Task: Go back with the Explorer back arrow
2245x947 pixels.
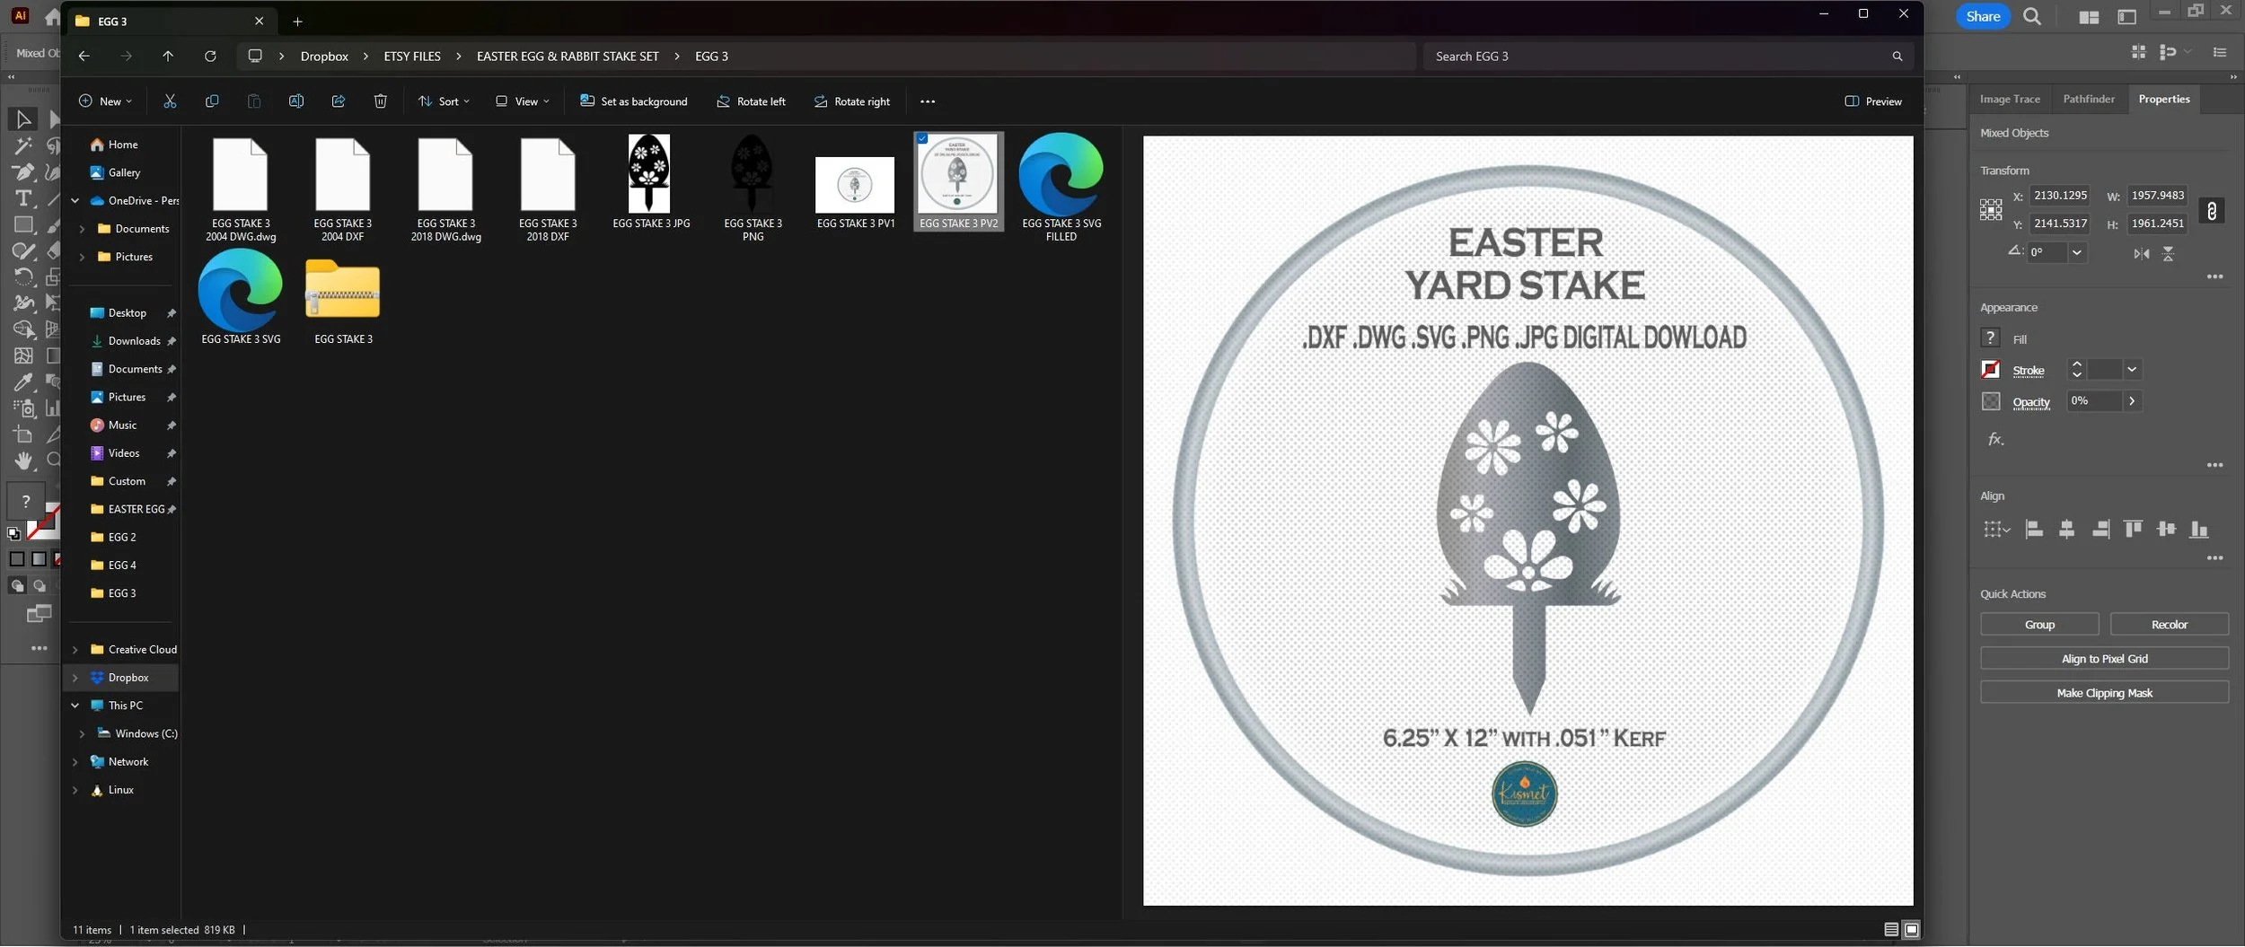Action: [x=84, y=56]
